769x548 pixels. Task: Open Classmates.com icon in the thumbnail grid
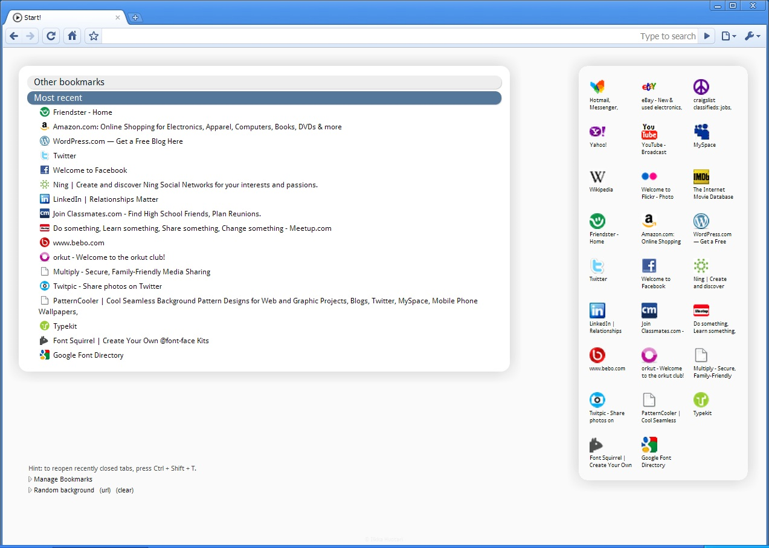649,310
